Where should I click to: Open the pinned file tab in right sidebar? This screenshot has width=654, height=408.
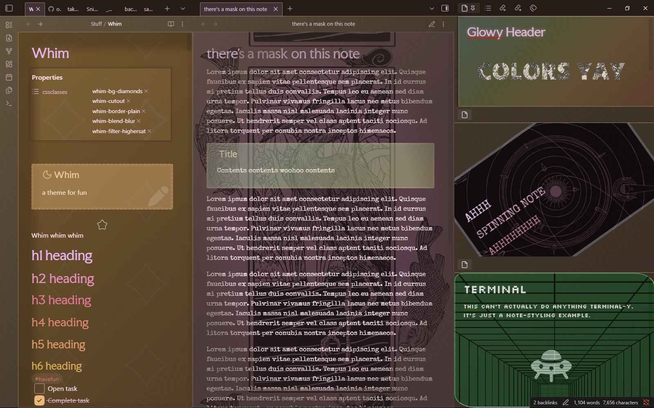467,8
